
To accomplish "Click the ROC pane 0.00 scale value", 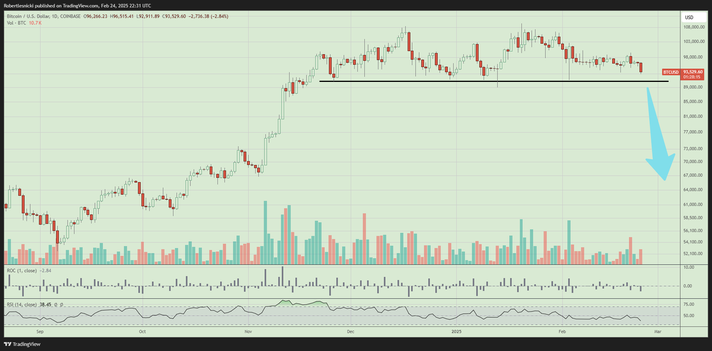I will coord(688,286).
